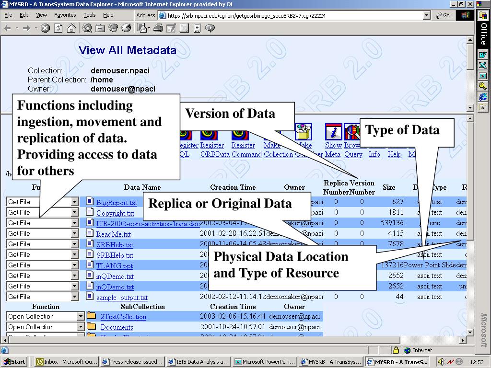Screen dimensions: 491x368
Task: Print the page with the printer icon
Action: tap(158, 28)
